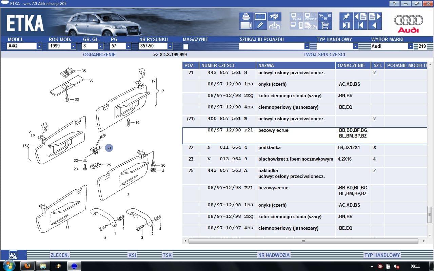Open the DEPOT connection icon

tap(311, 17)
